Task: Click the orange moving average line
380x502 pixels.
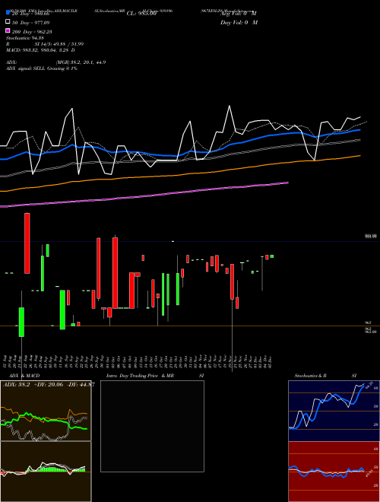Action: click(180, 174)
